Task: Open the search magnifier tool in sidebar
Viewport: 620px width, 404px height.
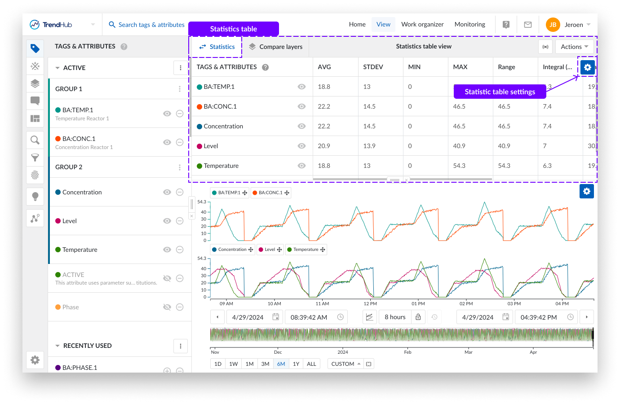Action: (35, 140)
